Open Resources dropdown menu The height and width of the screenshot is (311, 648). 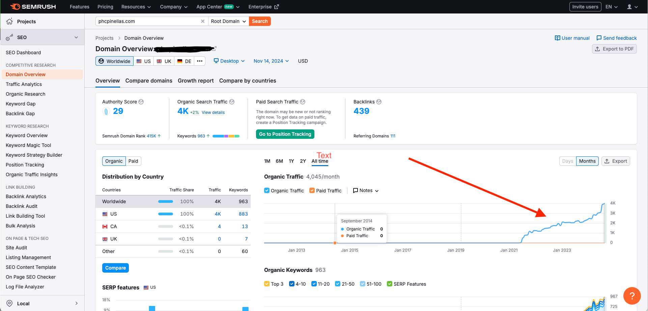tap(136, 7)
